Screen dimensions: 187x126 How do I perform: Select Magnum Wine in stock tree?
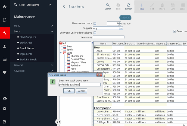point(76,62)
